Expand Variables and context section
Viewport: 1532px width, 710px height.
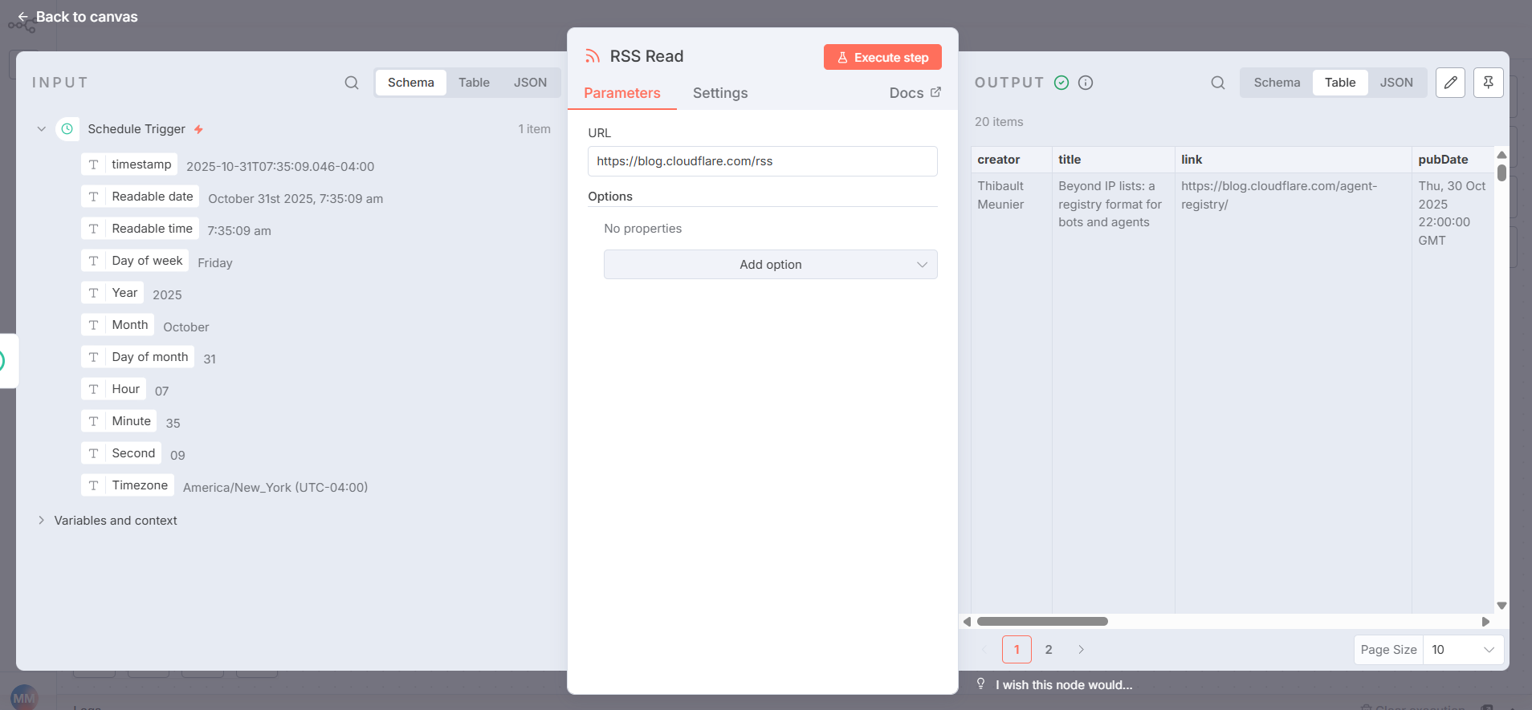pyautogui.click(x=42, y=521)
